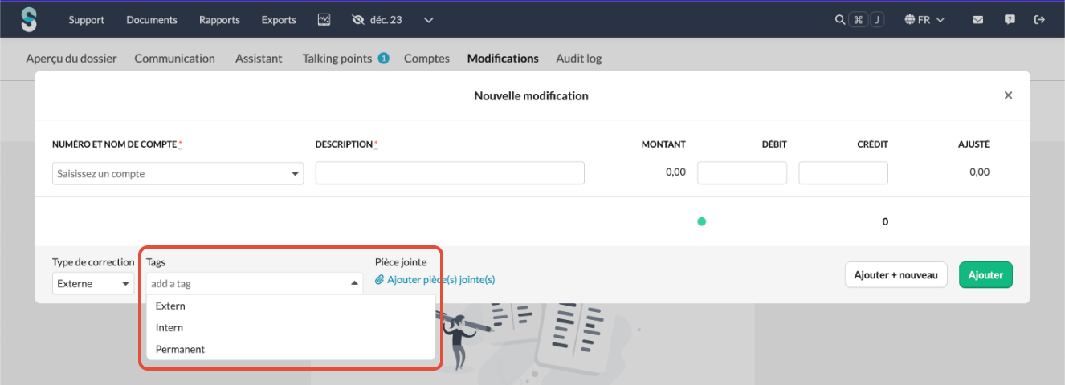Image resolution: width=1065 pixels, height=385 pixels.
Task: Open the Saisissez un compte dropdown
Action: coord(178,173)
